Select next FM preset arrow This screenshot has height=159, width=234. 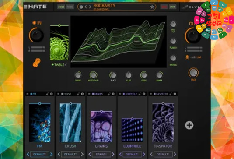tap(51, 154)
